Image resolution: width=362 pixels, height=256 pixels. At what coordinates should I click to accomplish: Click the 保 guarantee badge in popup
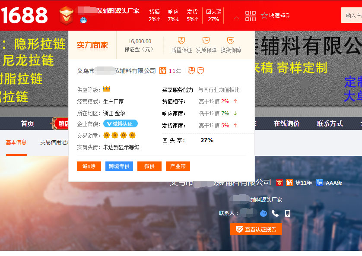pos(191,70)
